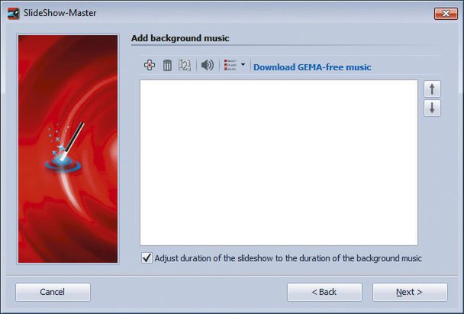This screenshot has width=464, height=314.
Task: Click inside the empty music list box
Action: click(279, 163)
